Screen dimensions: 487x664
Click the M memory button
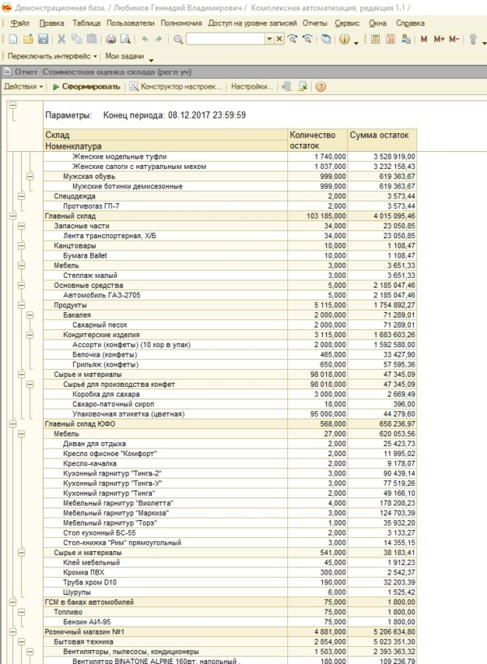coord(424,39)
